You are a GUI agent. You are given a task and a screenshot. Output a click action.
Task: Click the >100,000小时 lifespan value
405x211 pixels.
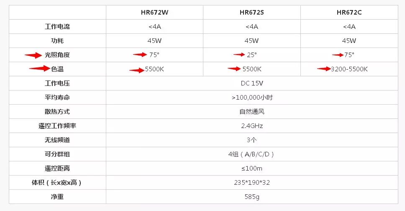252,98
